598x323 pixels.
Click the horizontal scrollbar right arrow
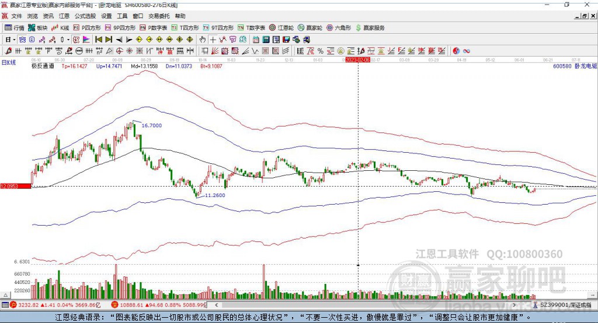pyautogui.click(x=514, y=305)
